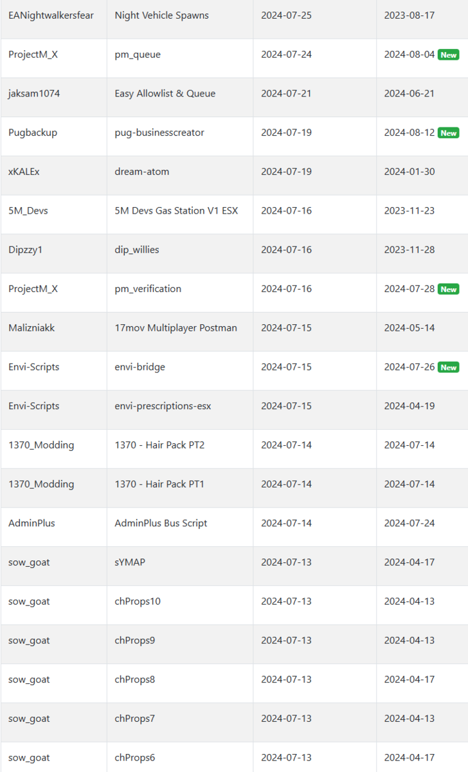Select 1370 - Hair Pack PT2
The height and width of the screenshot is (772, 468).
click(159, 445)
